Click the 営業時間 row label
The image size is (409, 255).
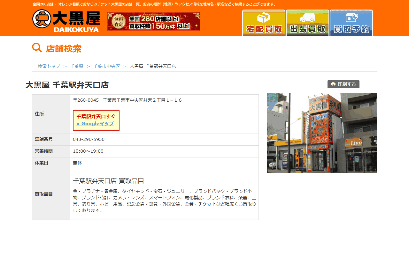44,151
